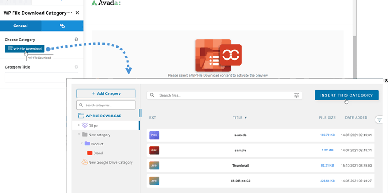Sort files by Title column
This screenshot has width=388, height=193.
click(240, 118)
